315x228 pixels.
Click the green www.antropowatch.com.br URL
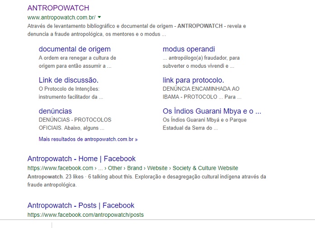coord(61,18)
